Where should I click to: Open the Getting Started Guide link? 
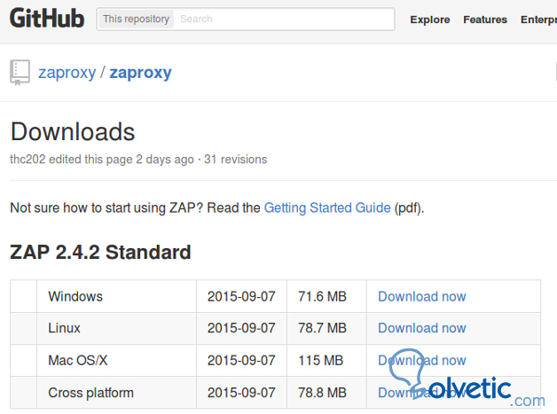tap(327, 207)
